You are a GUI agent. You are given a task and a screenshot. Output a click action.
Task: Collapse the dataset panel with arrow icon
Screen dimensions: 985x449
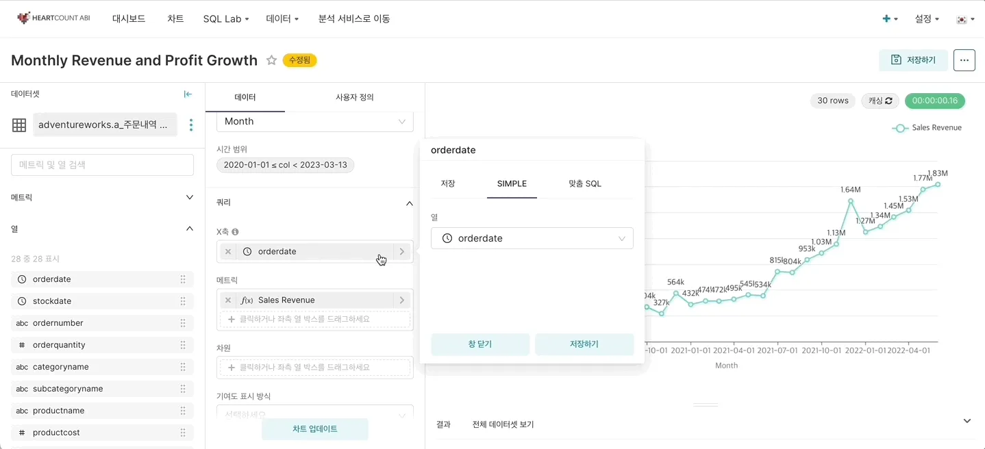point(188,94)
